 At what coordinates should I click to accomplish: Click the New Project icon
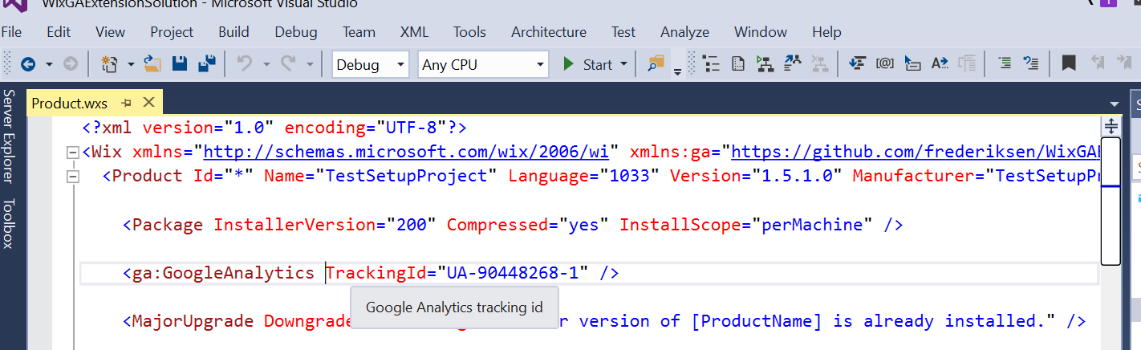pos(110,64)
